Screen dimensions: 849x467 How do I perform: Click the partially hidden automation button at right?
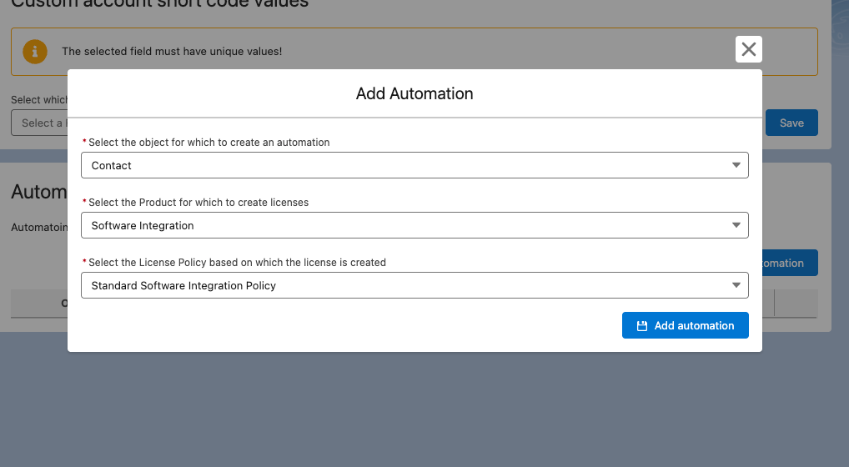(x=789, y=263)
